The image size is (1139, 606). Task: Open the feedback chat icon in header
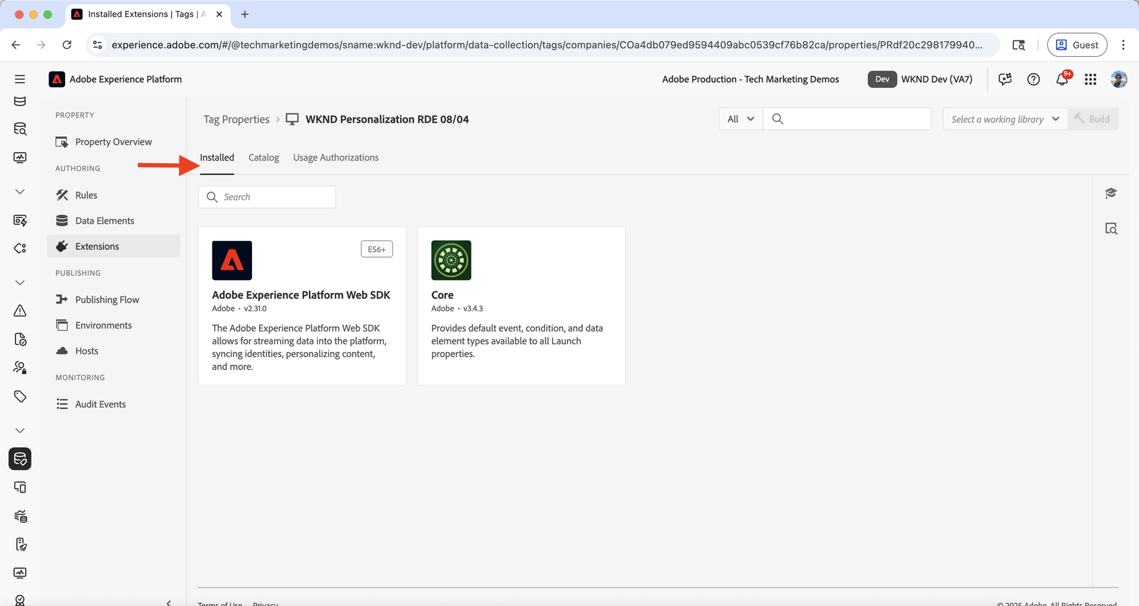[1005, 79]
